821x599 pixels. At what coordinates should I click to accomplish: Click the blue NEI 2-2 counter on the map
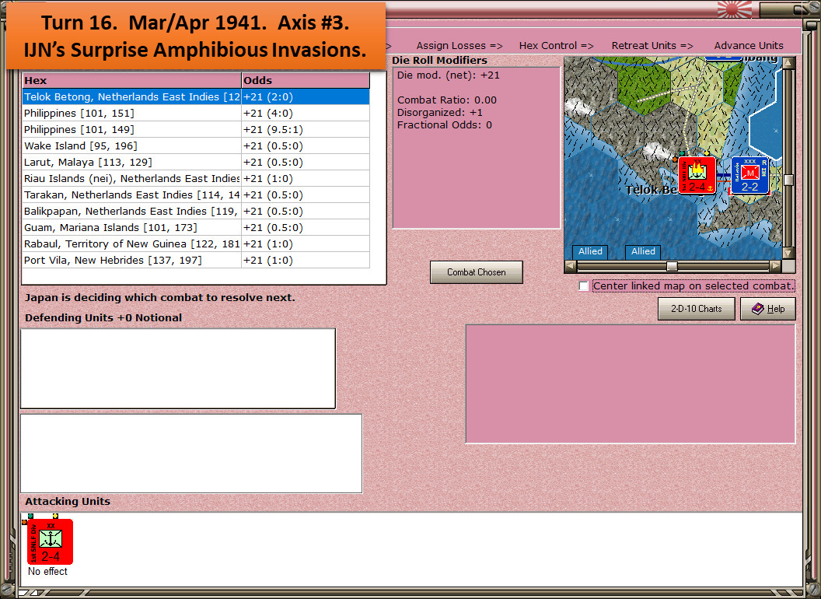click(749, 176)
